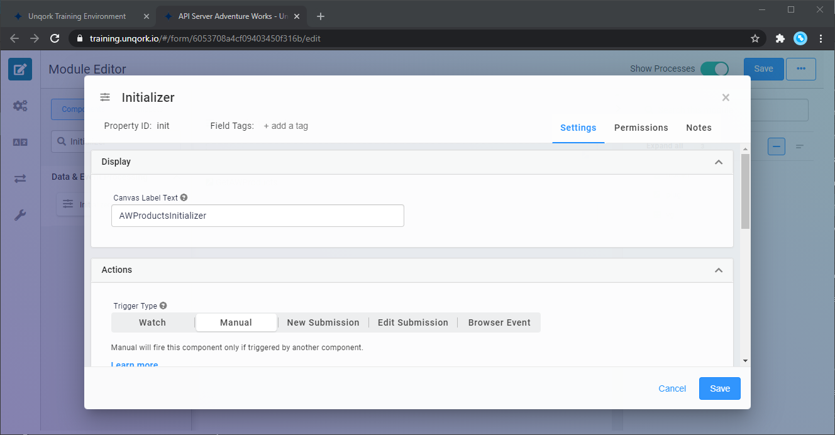This screenshot has height=435, width=835.
Task: Open the browser extensions puzzle icon
Action: click(x=780, y=38)
